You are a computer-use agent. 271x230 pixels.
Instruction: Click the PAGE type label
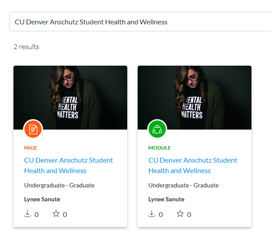coord(30,148)
